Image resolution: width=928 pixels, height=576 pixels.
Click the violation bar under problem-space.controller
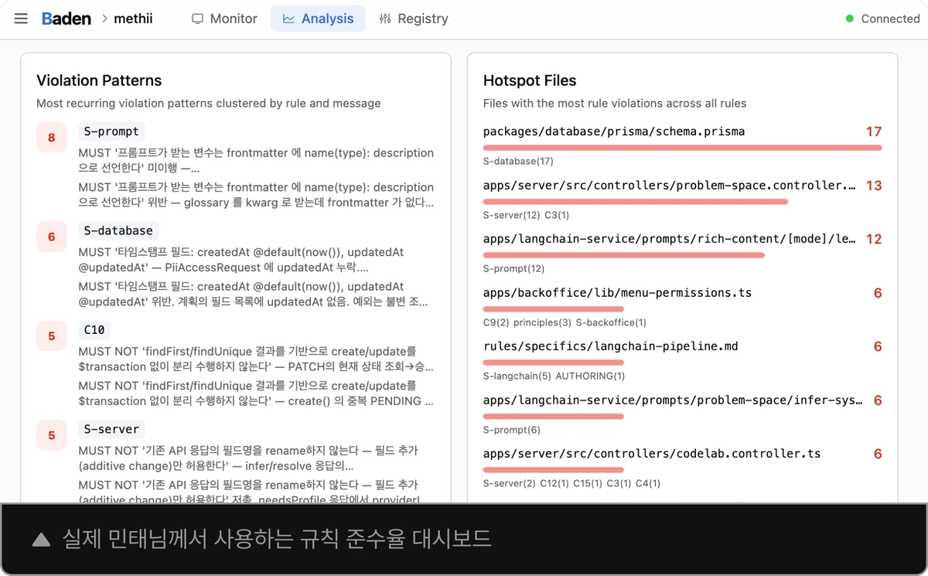click(636, 202)
